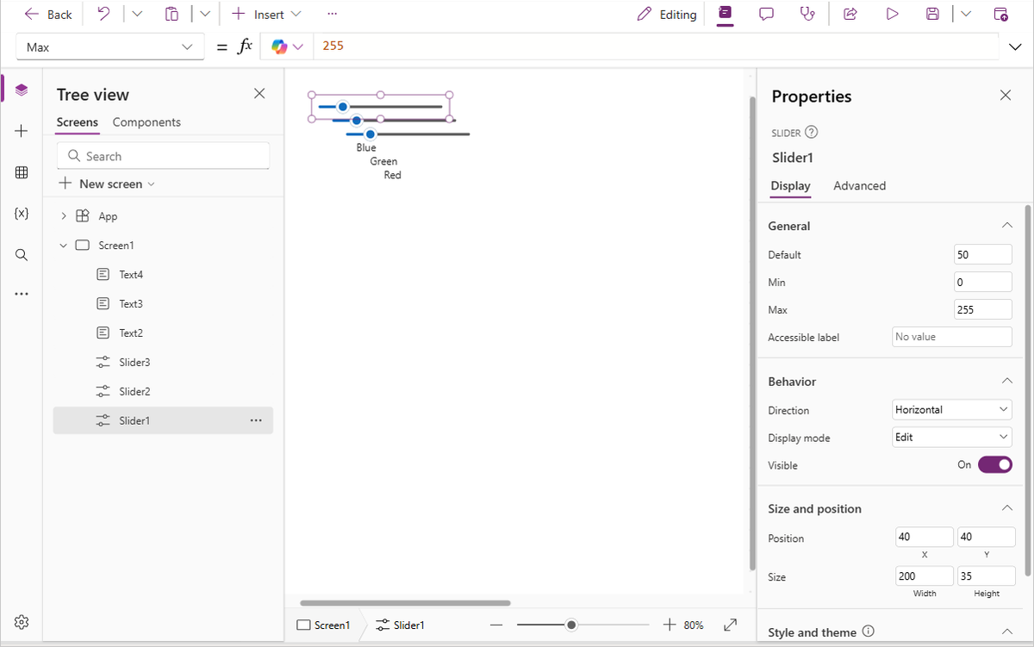
Task: Save the app with Save icon
Action: 932,15
